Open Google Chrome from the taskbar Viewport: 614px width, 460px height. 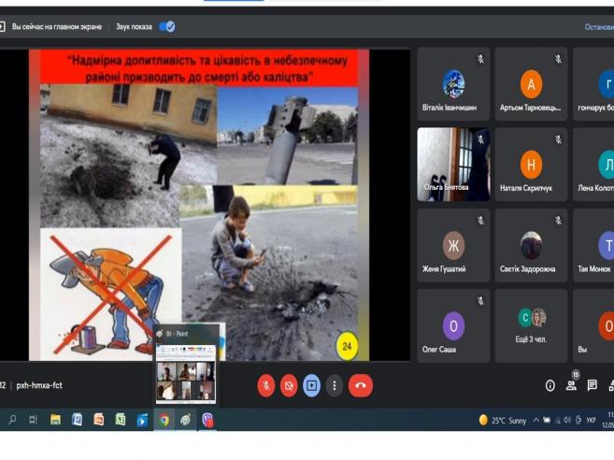[164, 420]
